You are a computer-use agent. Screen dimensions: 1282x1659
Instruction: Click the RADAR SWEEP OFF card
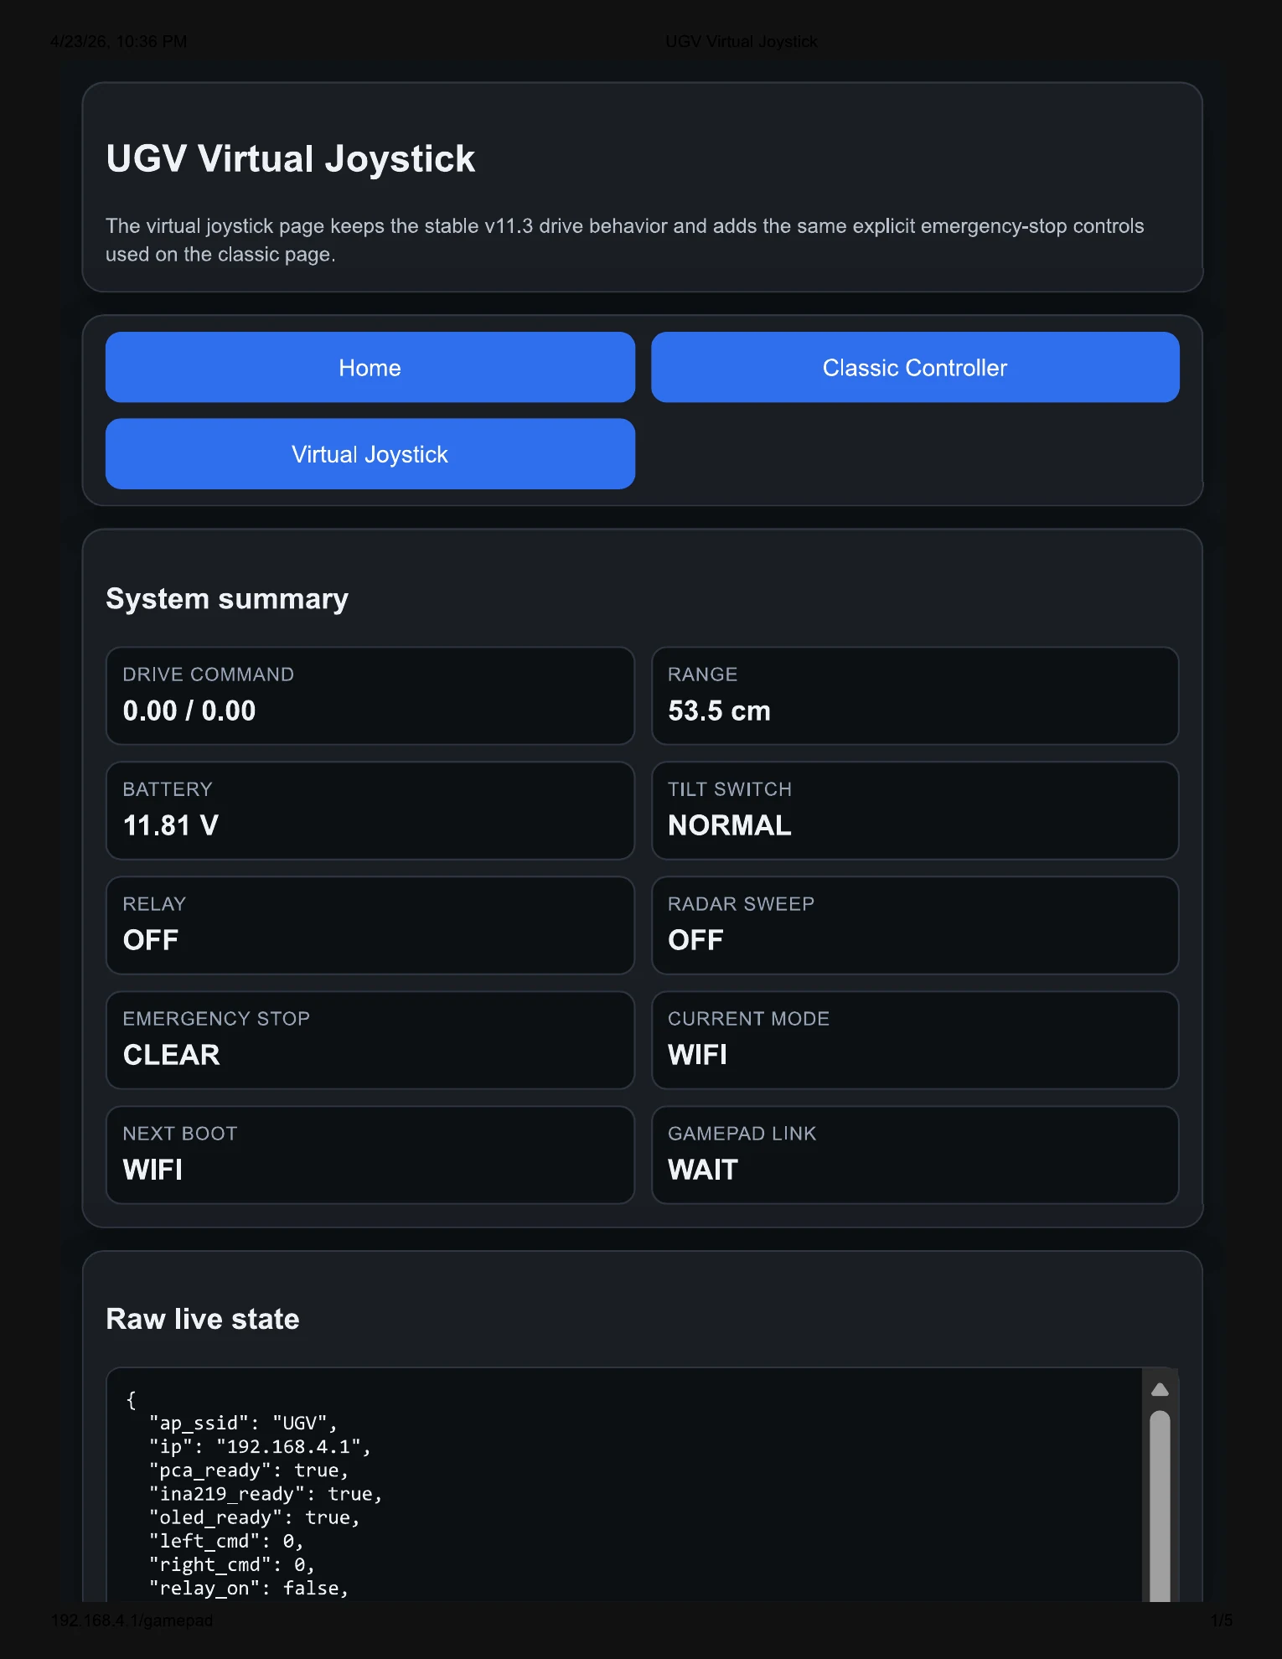pos(915,925)
